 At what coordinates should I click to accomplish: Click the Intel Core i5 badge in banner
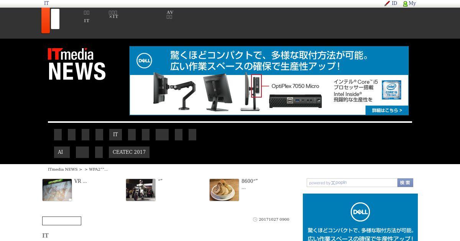point(391,90)
